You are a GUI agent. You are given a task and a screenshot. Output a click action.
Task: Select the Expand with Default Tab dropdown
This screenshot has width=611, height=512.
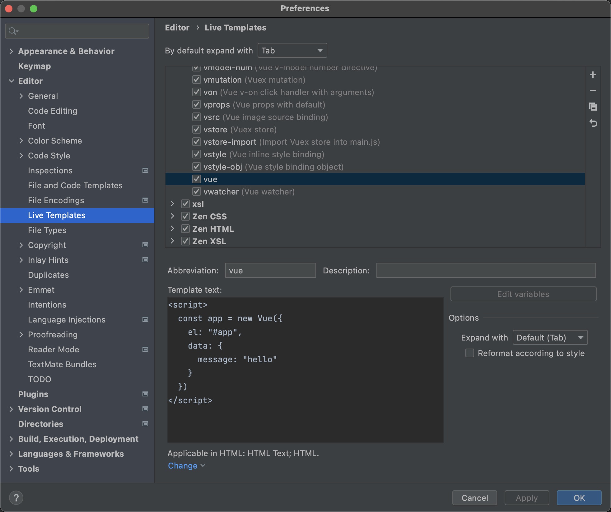pos(549,337)
